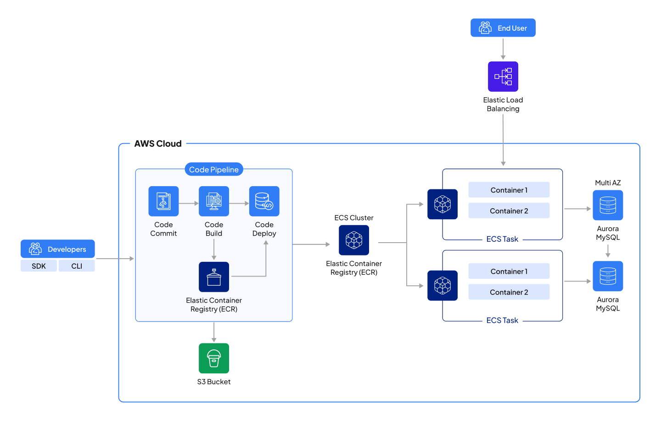Click the Code Deploy label text
The width and height of the screenshot is (661, 421).
(x=264, y=229)
